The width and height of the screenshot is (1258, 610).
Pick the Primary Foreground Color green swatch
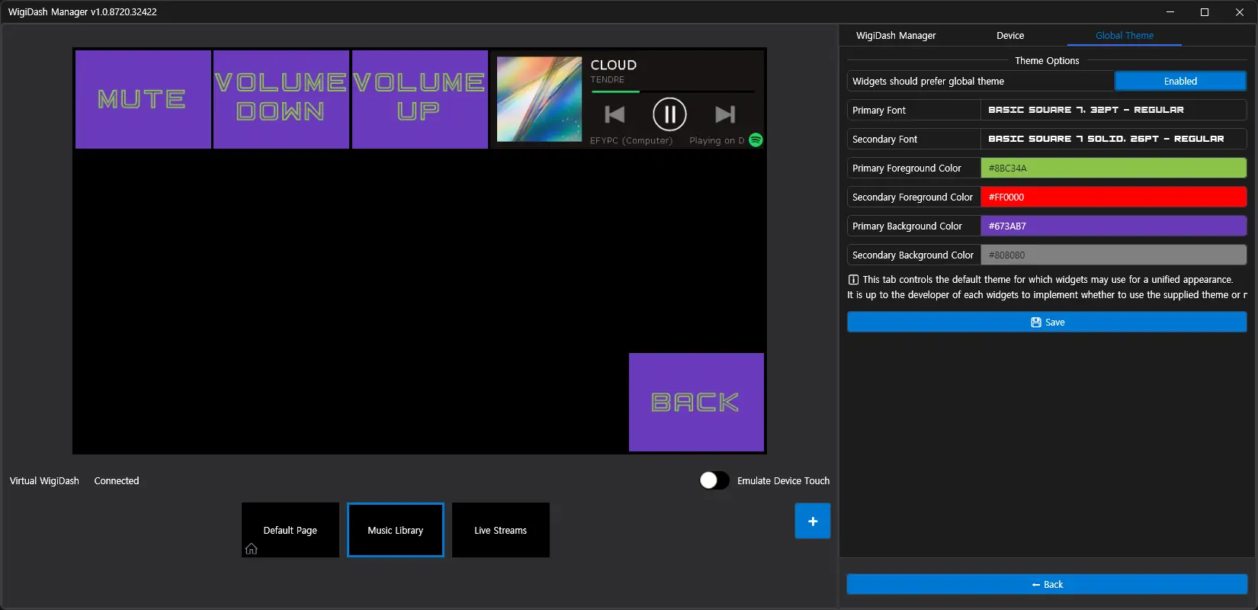click(1112, 169)
